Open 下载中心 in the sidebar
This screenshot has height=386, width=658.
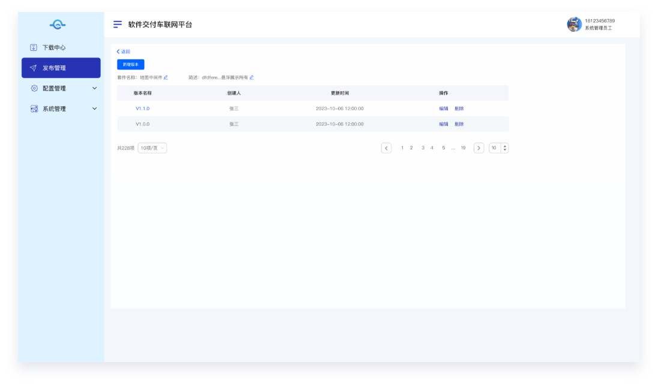coord(54,47)
